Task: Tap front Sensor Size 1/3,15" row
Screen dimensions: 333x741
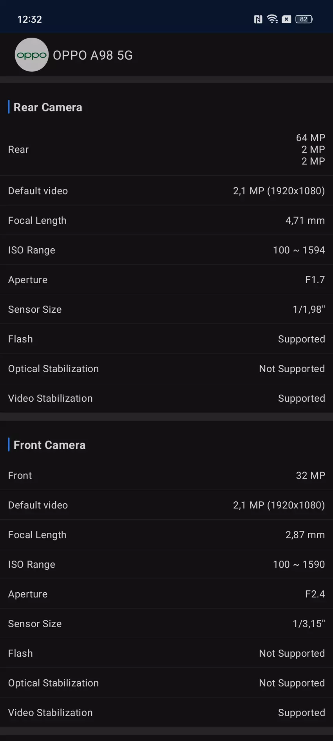Action: coord(166,624)
